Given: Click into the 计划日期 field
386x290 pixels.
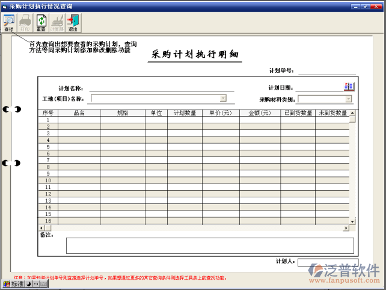Looking at the screenshot, I should tap(319, 87).
